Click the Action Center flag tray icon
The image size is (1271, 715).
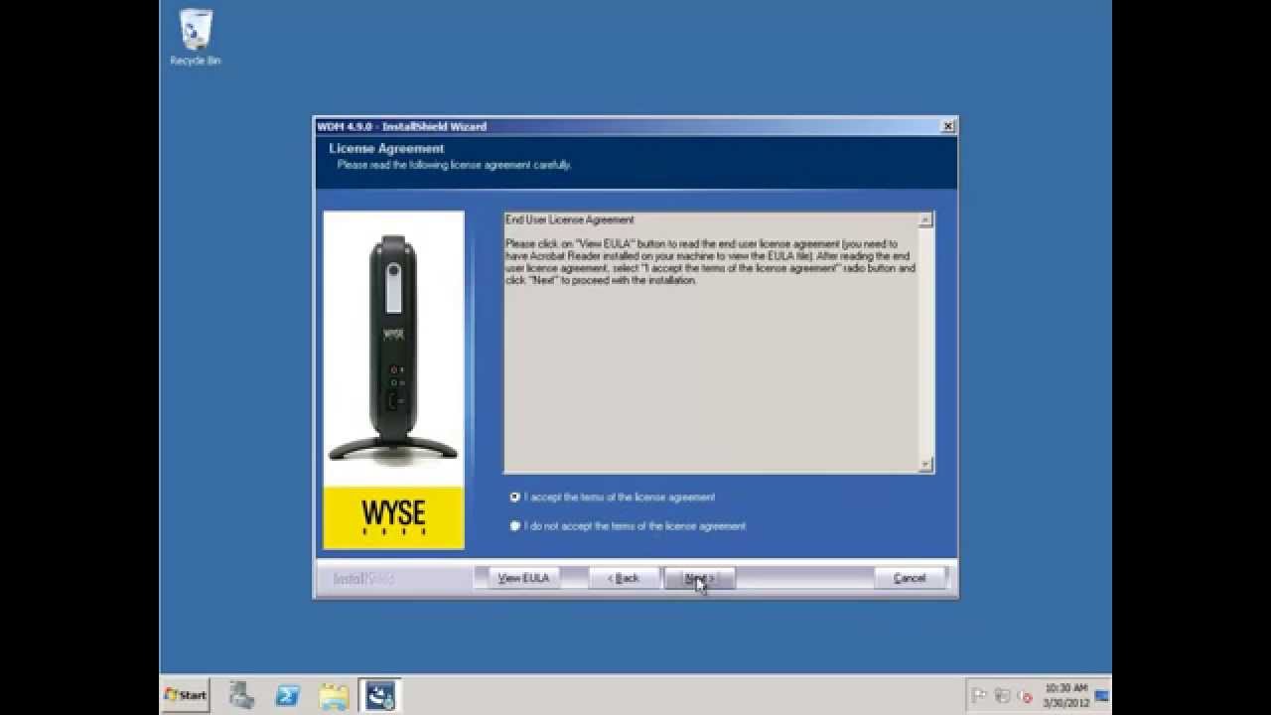[979, 695]
